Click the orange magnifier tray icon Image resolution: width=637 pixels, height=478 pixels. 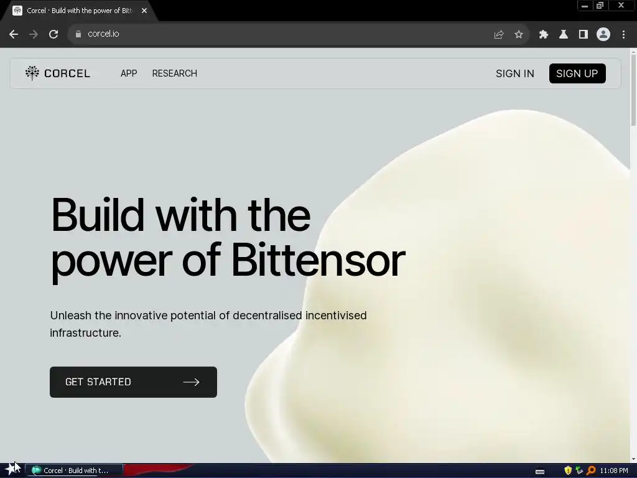pos(591,471)
